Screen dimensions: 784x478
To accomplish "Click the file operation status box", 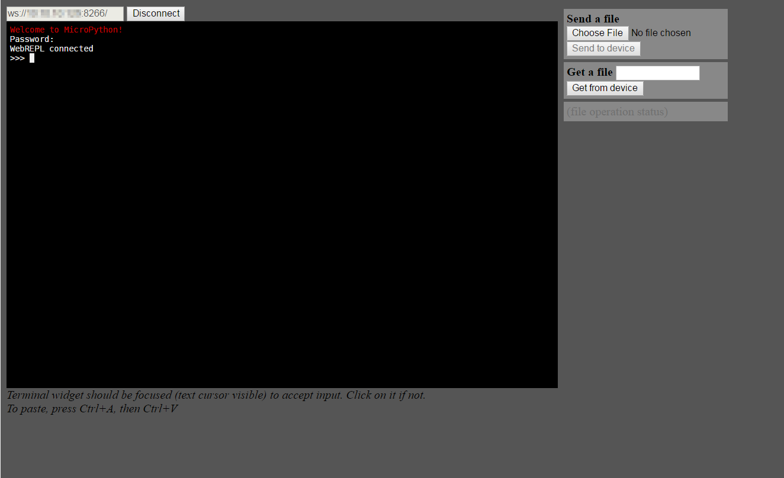I will click(645, 112).
